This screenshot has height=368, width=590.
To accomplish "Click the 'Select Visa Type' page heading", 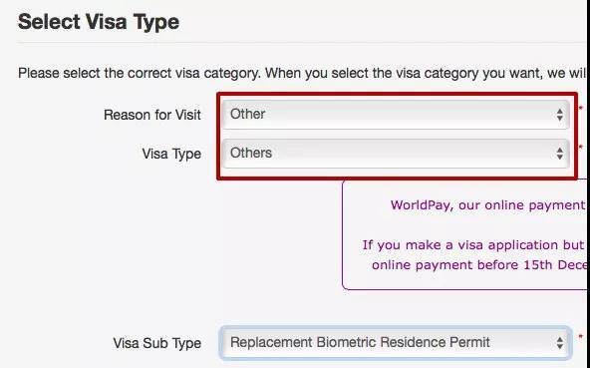I will tap(99, 22).
